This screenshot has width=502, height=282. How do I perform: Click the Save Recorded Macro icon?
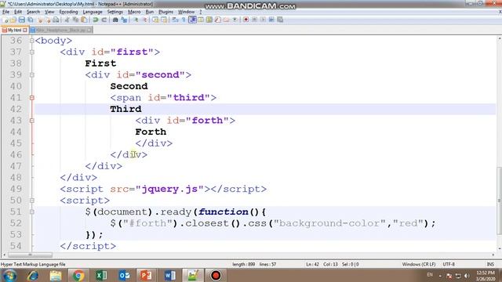click(279, 20)
